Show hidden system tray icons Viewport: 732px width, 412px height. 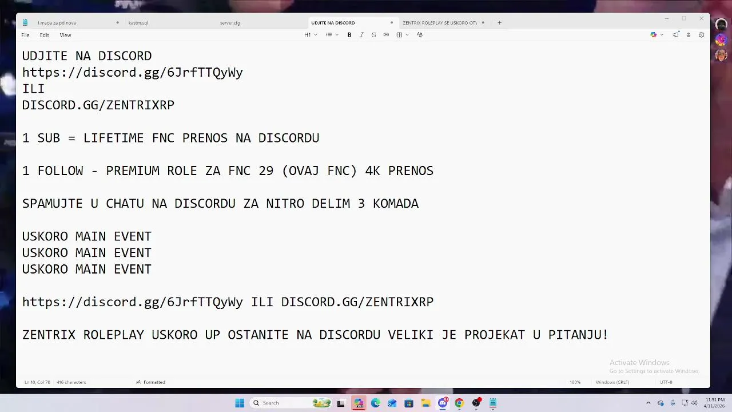tap(648, 403)
